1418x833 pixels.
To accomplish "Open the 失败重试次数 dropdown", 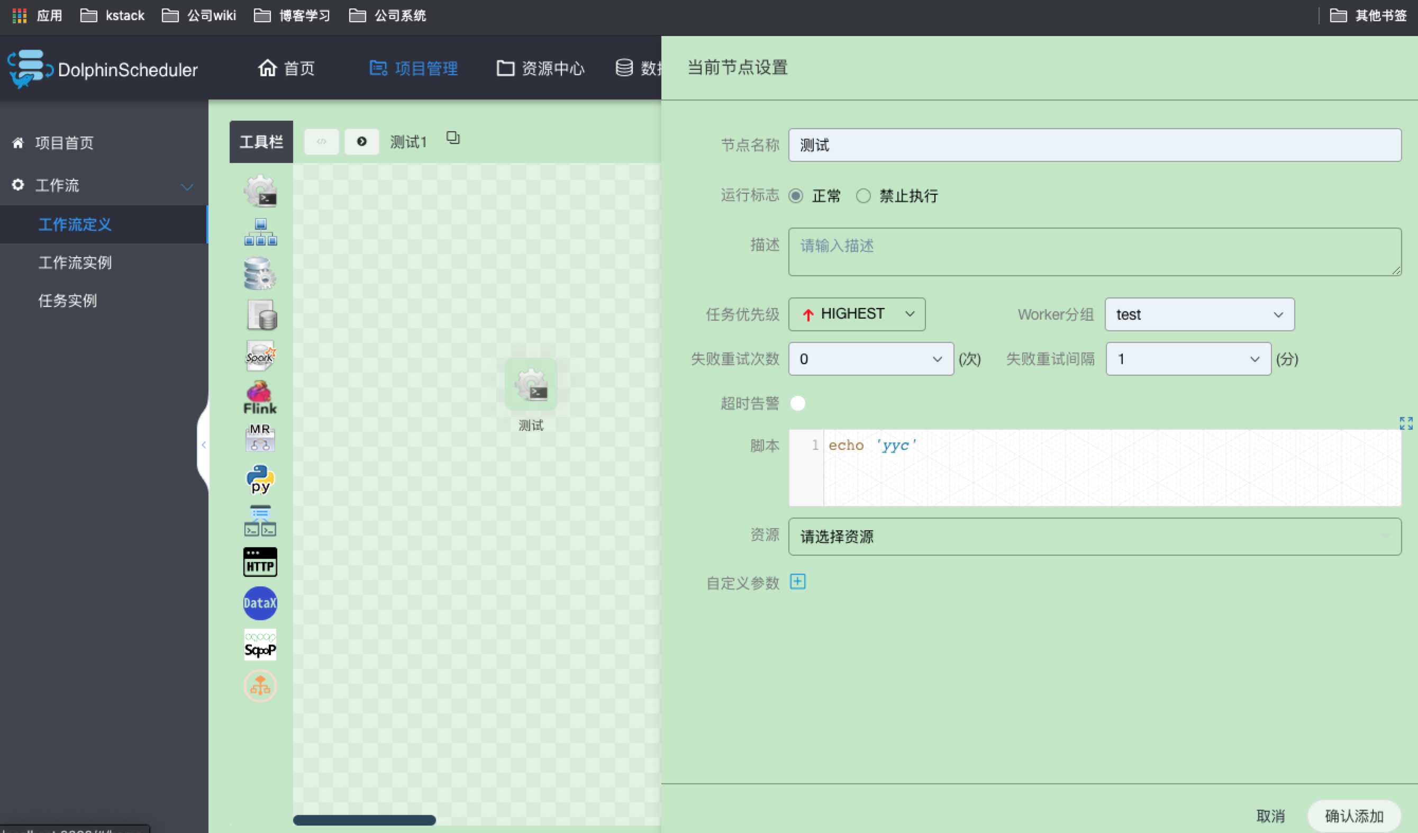I will coord(870,359).
